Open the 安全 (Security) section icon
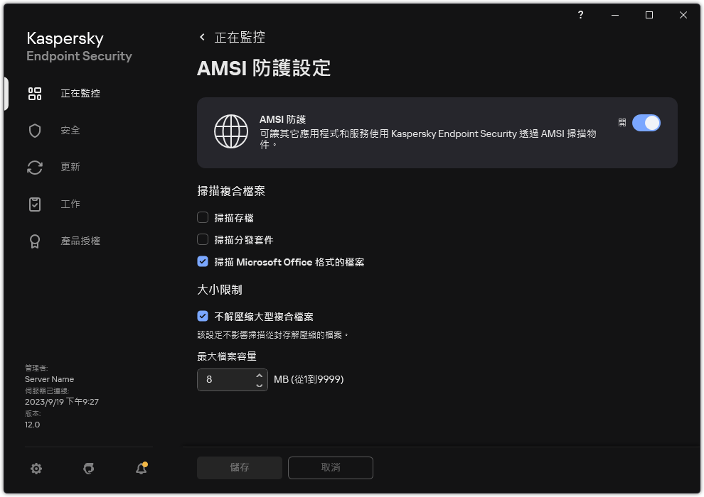 coord(34,130)
